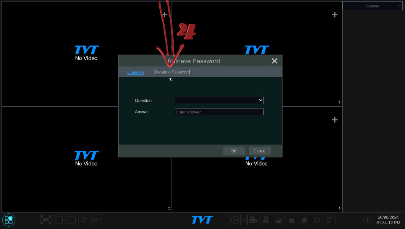This screenshot has width=405, height=229.
Task: Open the disk status icon
Action: click(x=291, y=220)
